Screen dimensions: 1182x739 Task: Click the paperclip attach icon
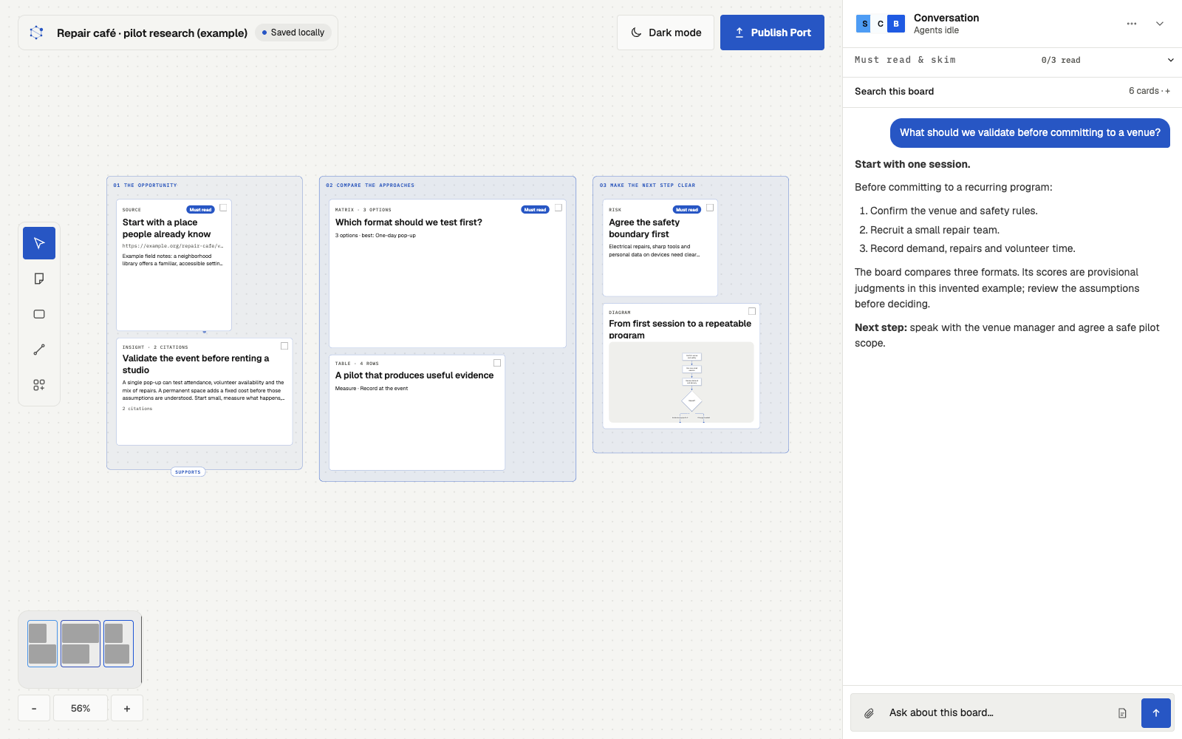click(869, 713)
